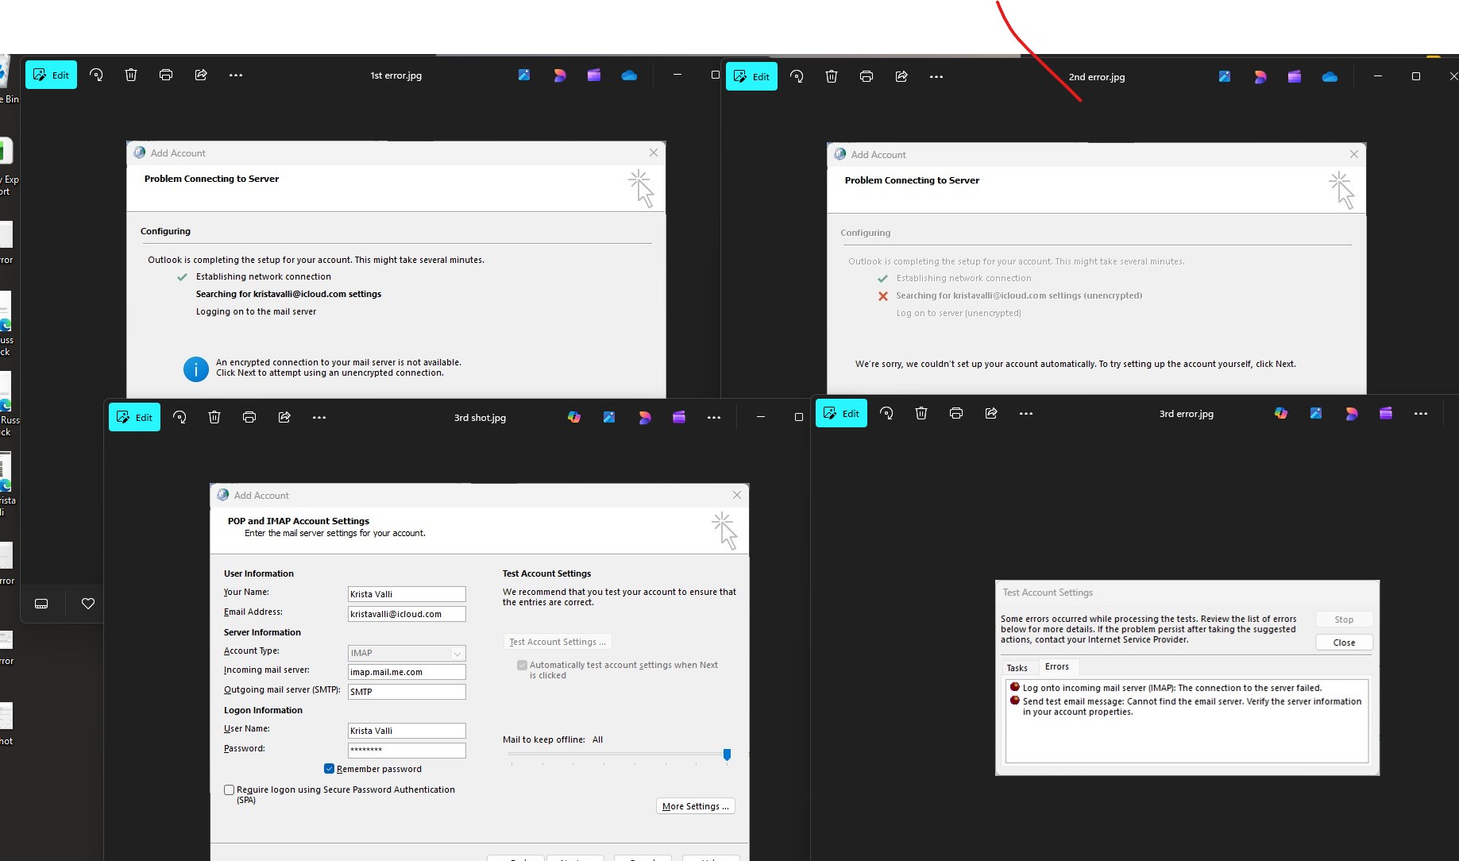Print the 1st error.jpg image

[x=166, y=75]
